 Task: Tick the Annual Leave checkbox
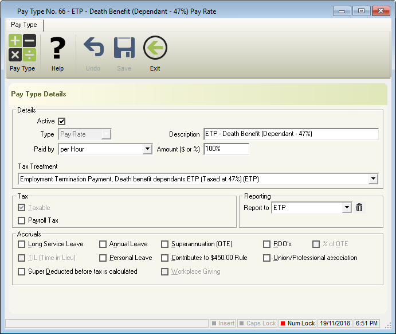tap(103, 244)
